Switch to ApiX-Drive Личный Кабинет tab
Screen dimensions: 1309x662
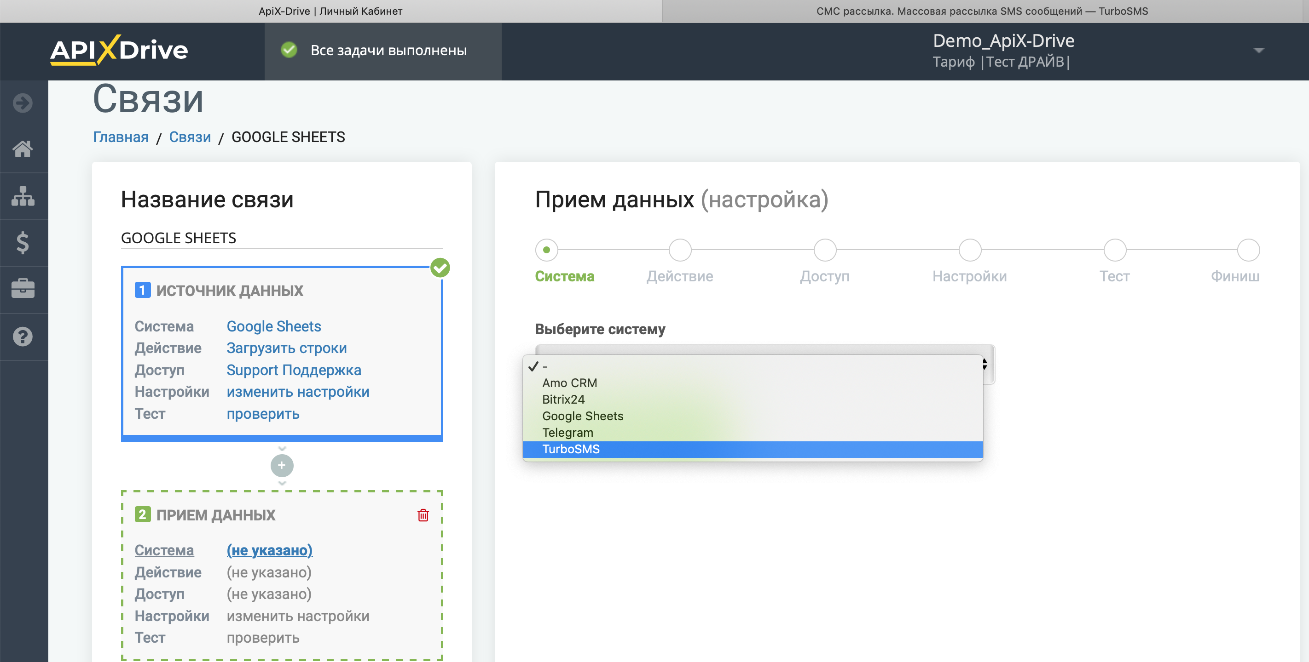coord(330,11)
